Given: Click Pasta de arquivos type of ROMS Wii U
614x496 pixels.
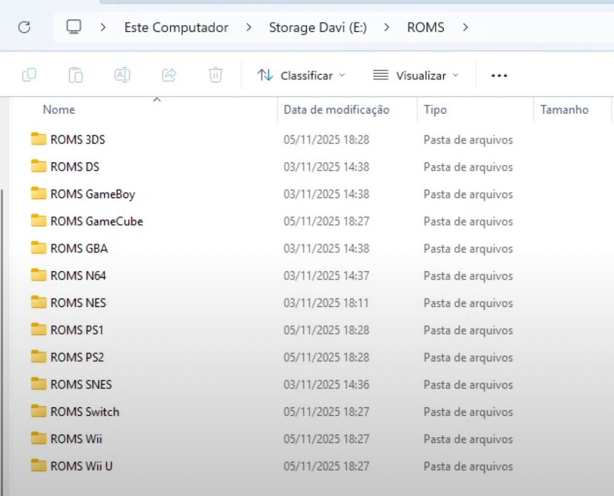Looking at the screenshot, I should [468, 466].
